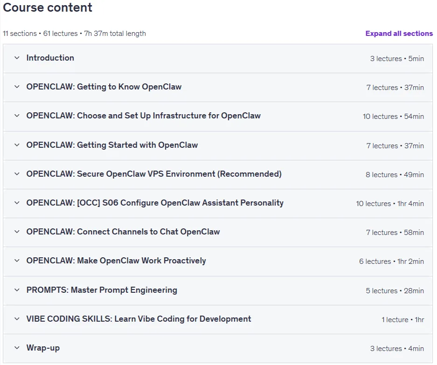The width and height of the screenshot is (437, 365).
Task: Click '5 lectures • 28min' text
Action: 395,290
